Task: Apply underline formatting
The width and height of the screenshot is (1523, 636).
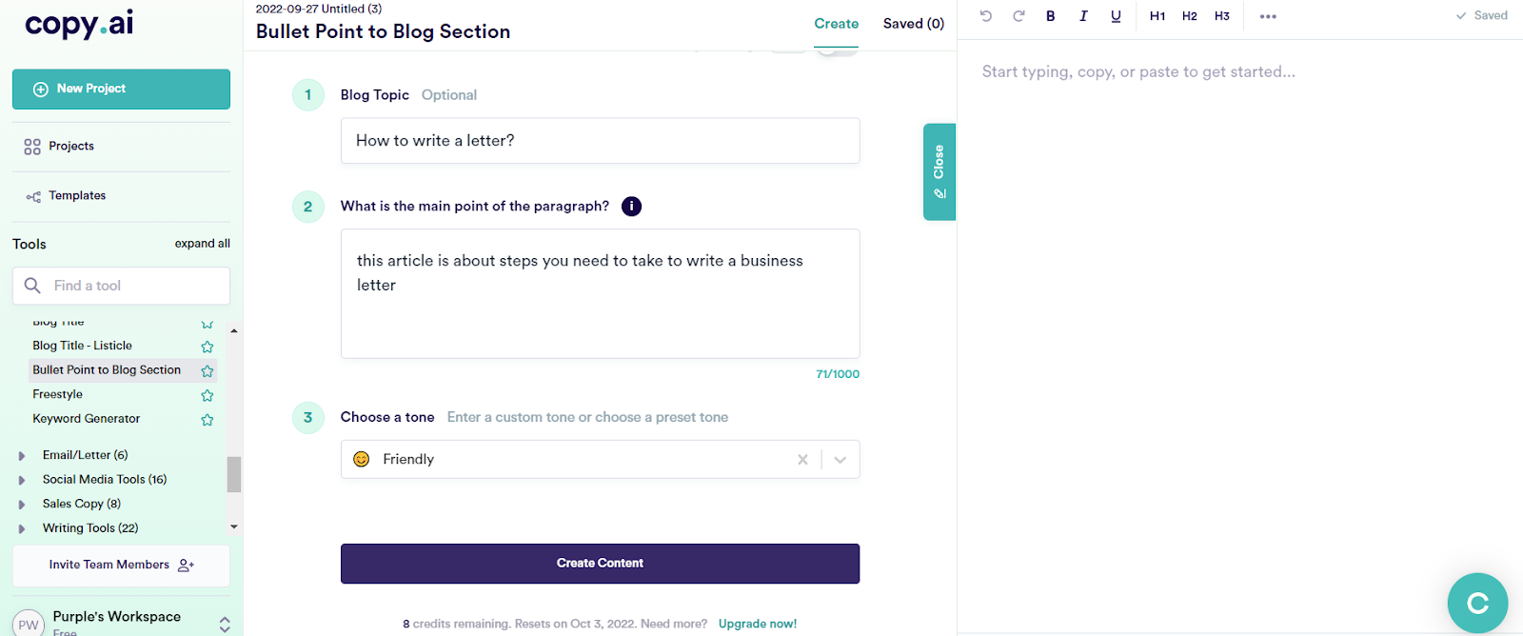Action: pyautogui.click(x=1116, y=16)
